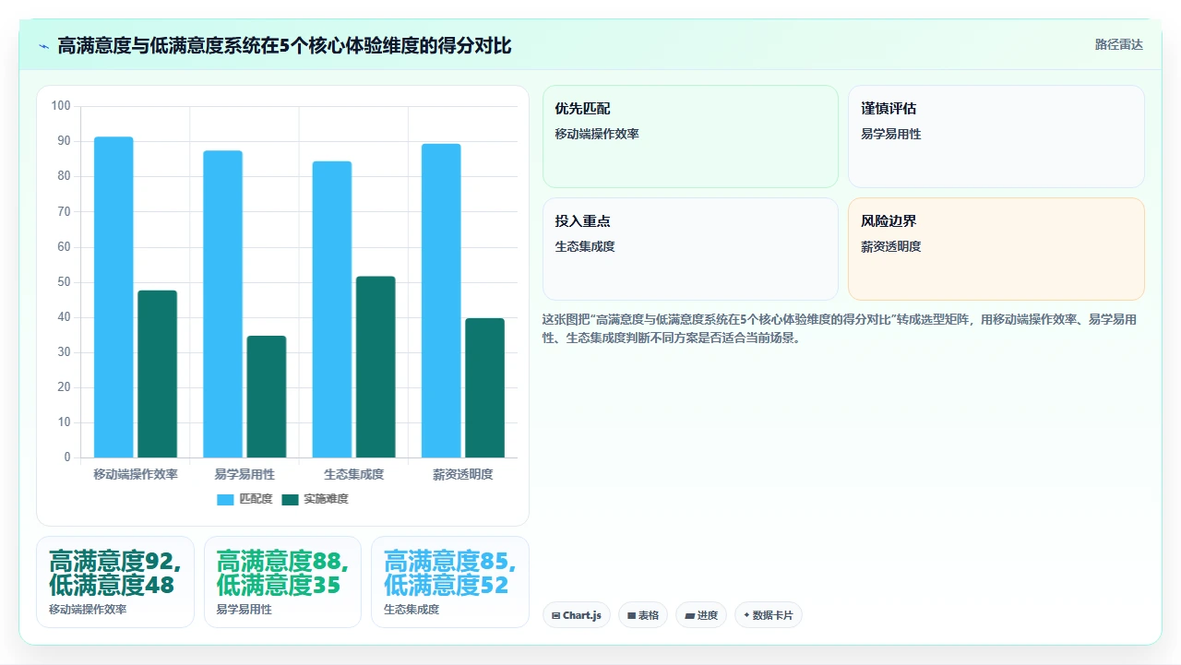Click the Chart.js tag chip
1181x665 pixels.
coord(577,615)
